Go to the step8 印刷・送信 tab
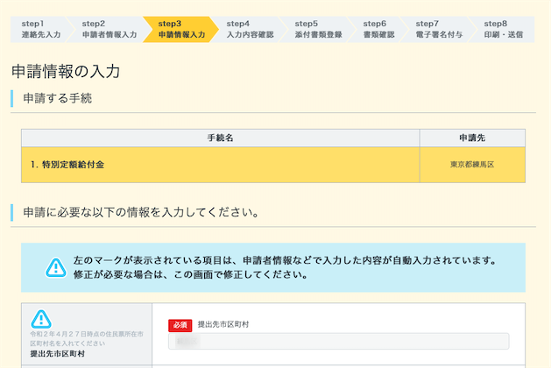The width and height of the screenshot is (551, 368). (x=503, y=29)
